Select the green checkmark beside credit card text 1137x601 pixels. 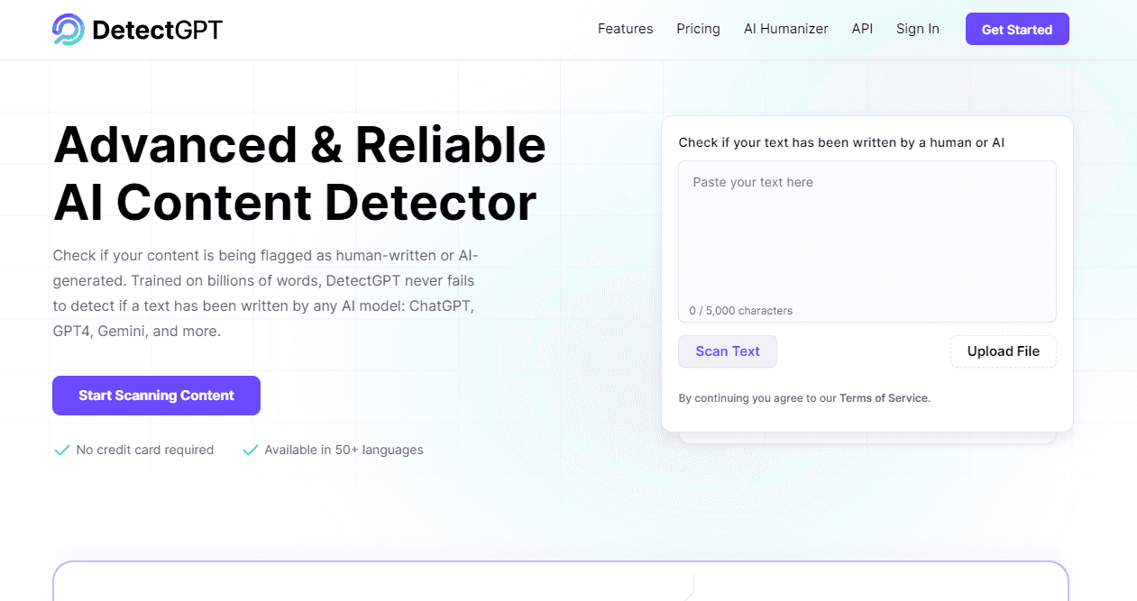tap(62, 450)
